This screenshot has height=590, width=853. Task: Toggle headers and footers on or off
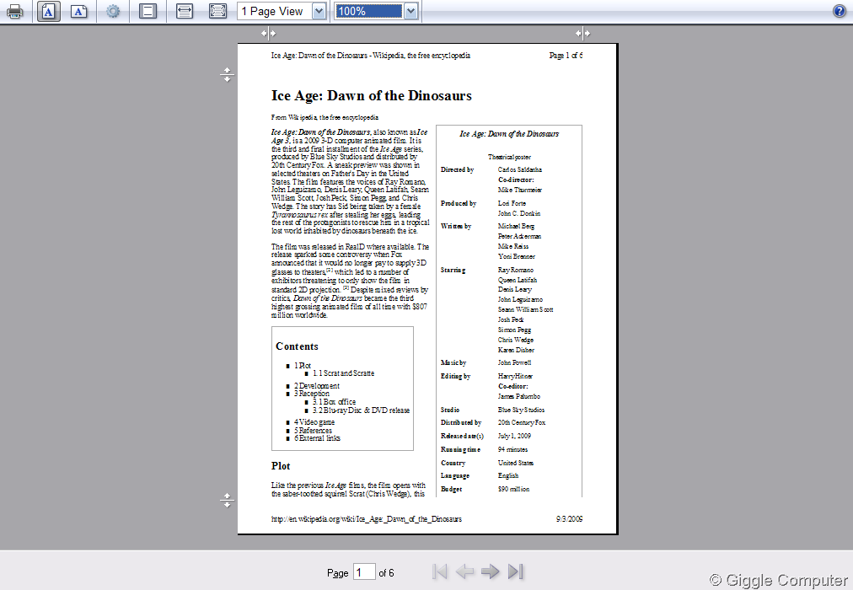tap(148, 11)
